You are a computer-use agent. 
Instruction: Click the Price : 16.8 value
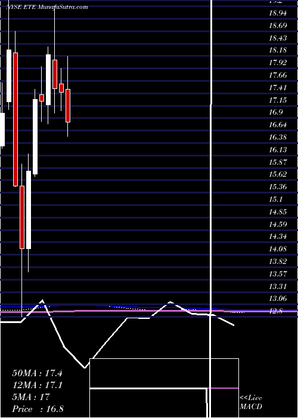pyautogui.click(x=38, y=409)
